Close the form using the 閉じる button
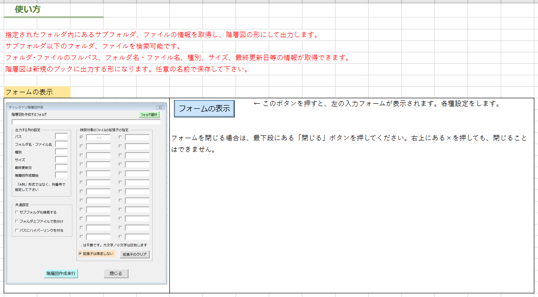Viewport: 538px width, 297px height. click(115, 273)
